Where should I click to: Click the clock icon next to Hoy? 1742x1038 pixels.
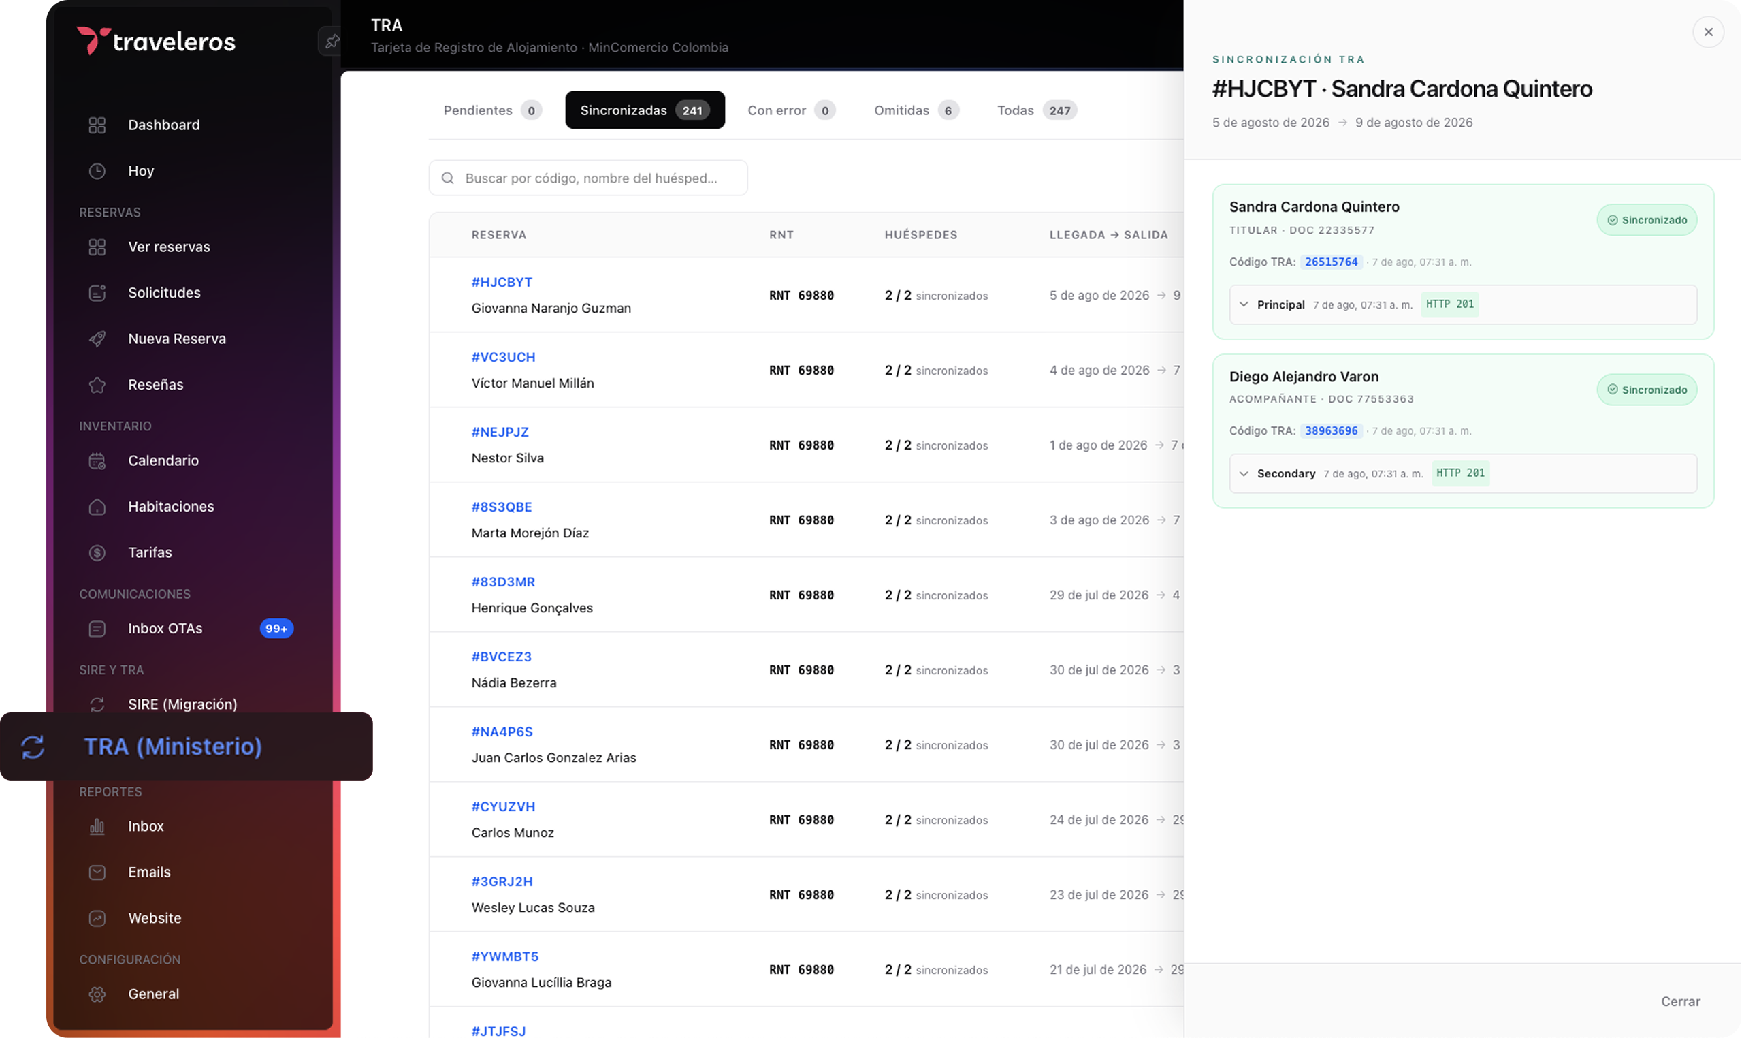[x=97, y=172]
